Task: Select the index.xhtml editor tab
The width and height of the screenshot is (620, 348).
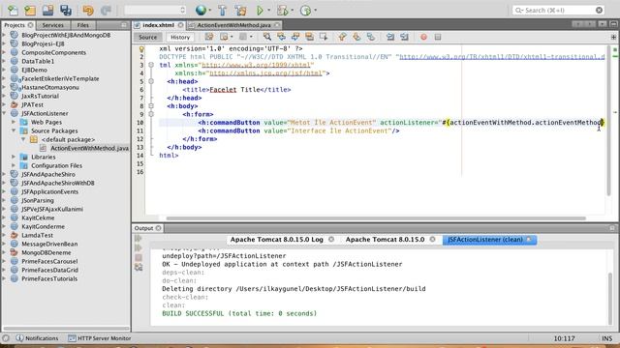Action: 158,25
